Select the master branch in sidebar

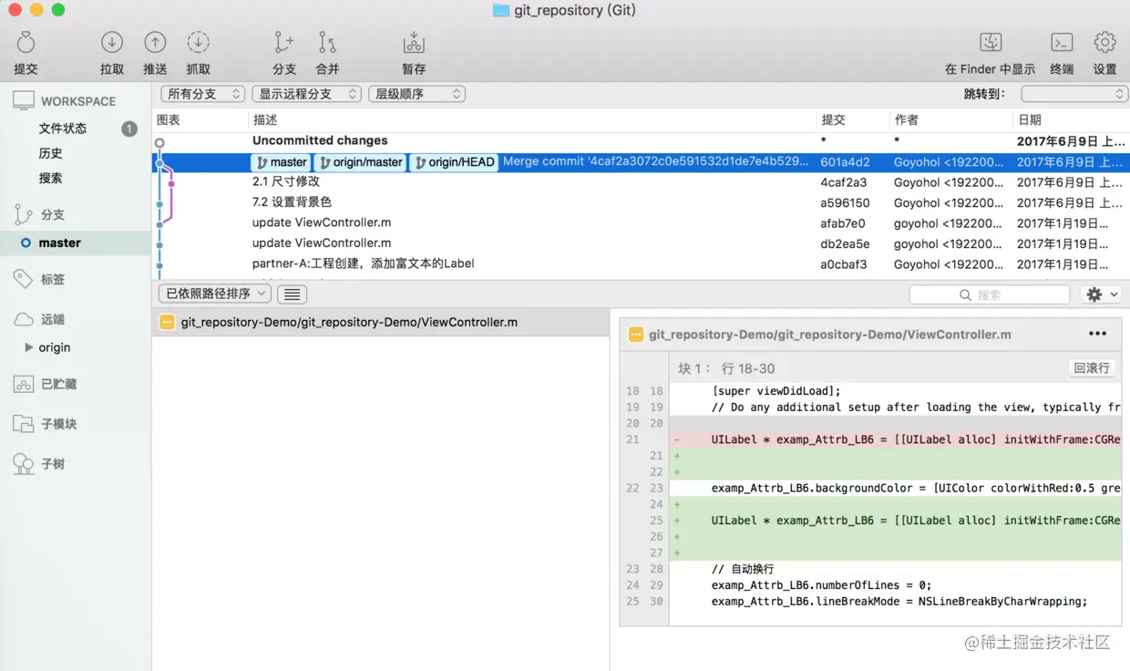point(76,243)
